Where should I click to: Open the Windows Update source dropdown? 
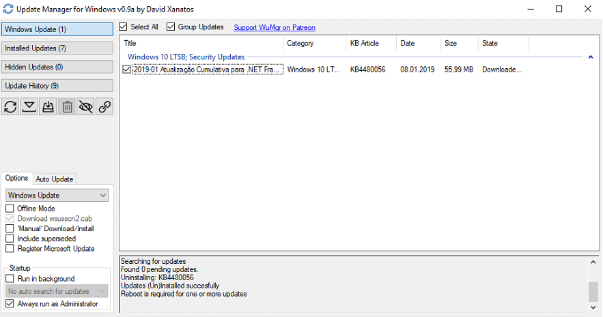(x=57, y=196)
